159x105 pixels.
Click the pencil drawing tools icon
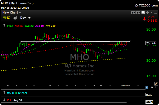[x=156, y=83]
